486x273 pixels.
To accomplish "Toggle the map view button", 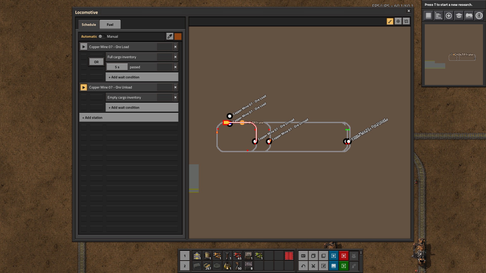I will (x=406, y=21).
